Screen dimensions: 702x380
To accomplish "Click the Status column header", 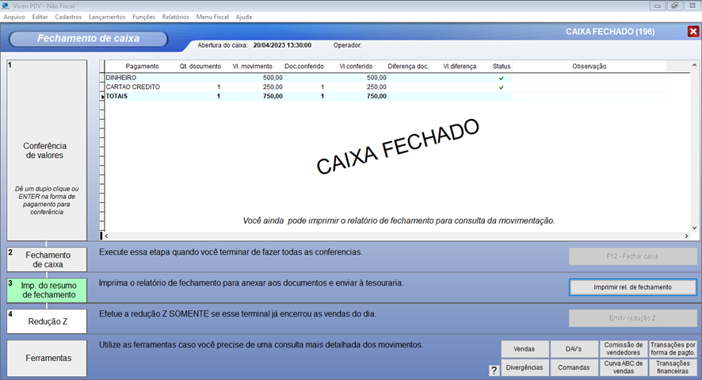I will coord(502,67).
